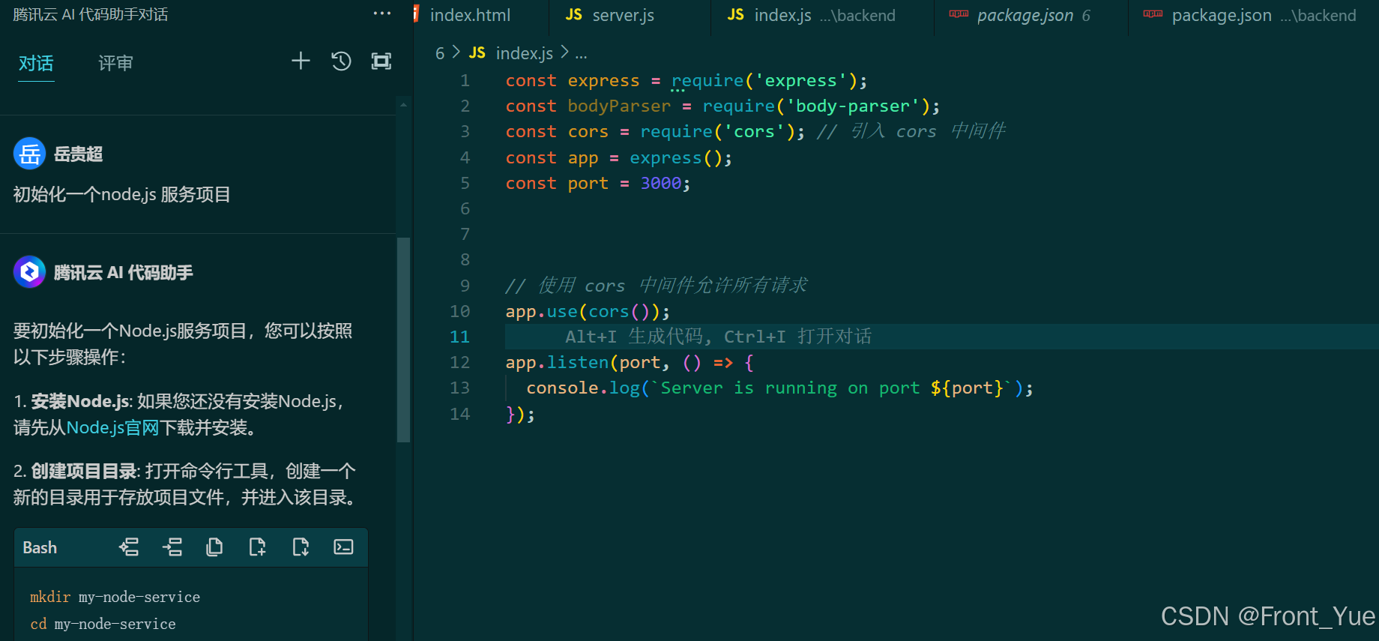This screenshot has width=1379, height=641.
Task: Click first insert icon in Bash block toolbar
Action: [x=129, y=547]
